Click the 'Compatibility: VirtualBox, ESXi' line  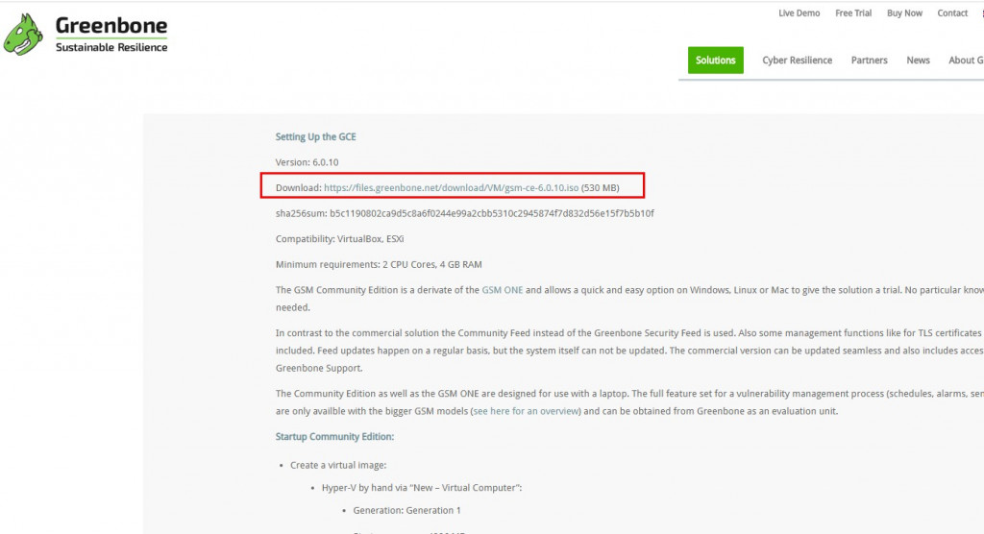click(339, 239)
